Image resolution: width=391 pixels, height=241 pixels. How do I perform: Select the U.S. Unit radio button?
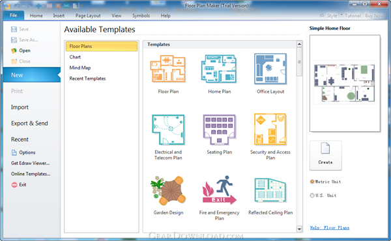coord(312,196)
